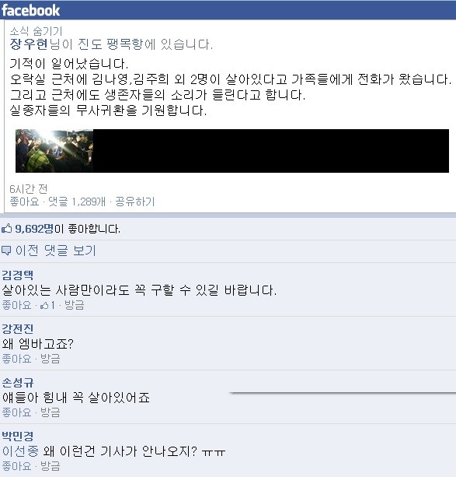Image resolution: width=456 pixels, height=477 pixels.
Task: Click the speech bubble icon before 이전 댓글 보기
Action: click(x=6, y=251)
